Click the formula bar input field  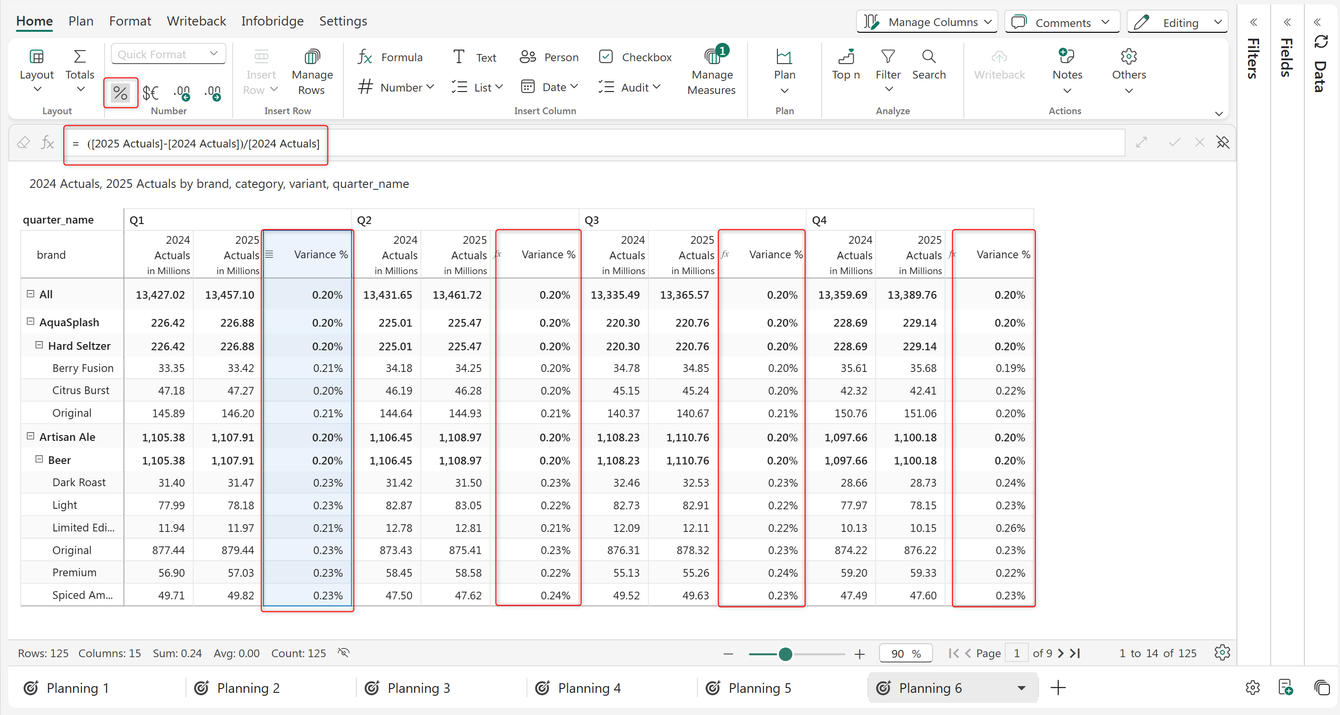tap(593, 143)
